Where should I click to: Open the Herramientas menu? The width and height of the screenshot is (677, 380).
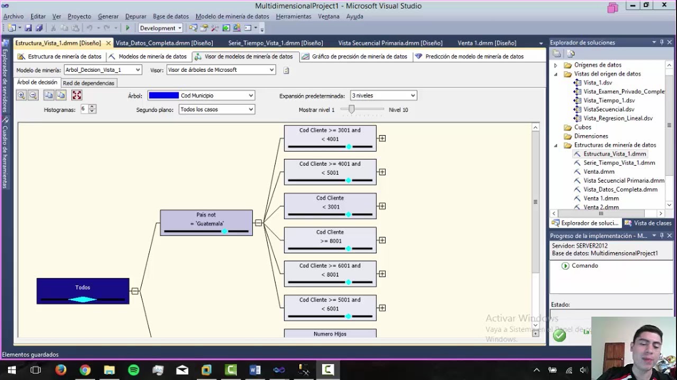click(294, 16)
